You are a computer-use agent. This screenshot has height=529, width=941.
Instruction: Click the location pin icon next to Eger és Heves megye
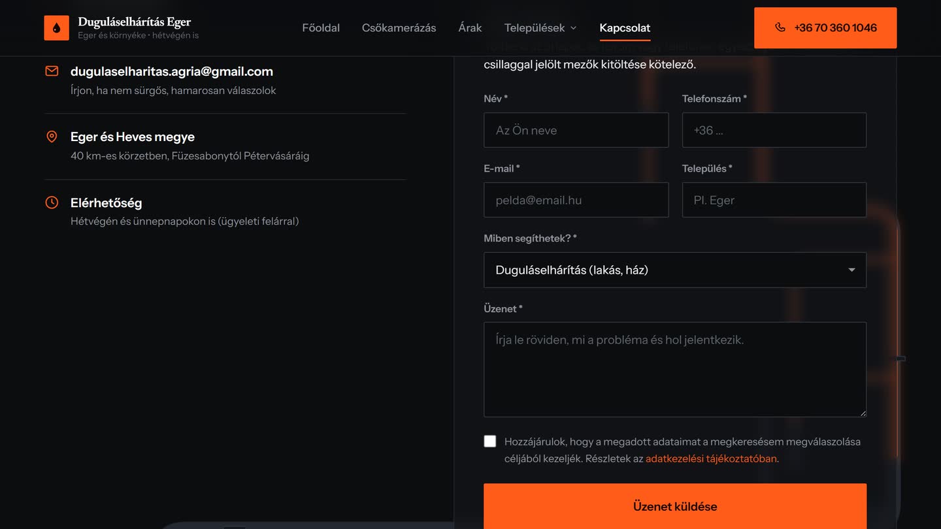52,136
